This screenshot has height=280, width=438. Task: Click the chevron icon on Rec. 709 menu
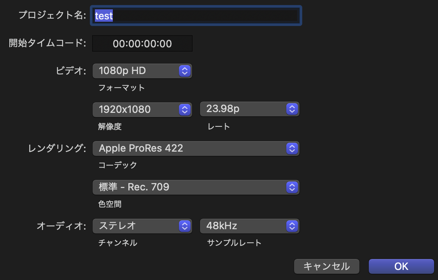click(292, 187)
